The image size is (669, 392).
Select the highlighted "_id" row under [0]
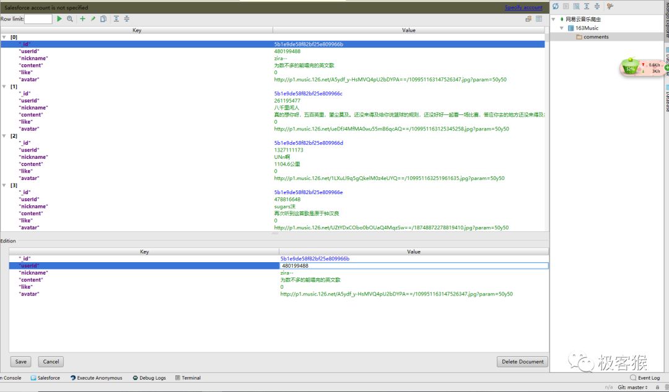pyautogui.click(x=273, y=45)
